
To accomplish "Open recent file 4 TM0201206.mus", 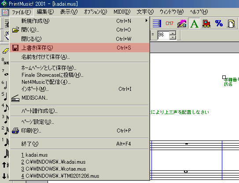I will click(79, 176).
